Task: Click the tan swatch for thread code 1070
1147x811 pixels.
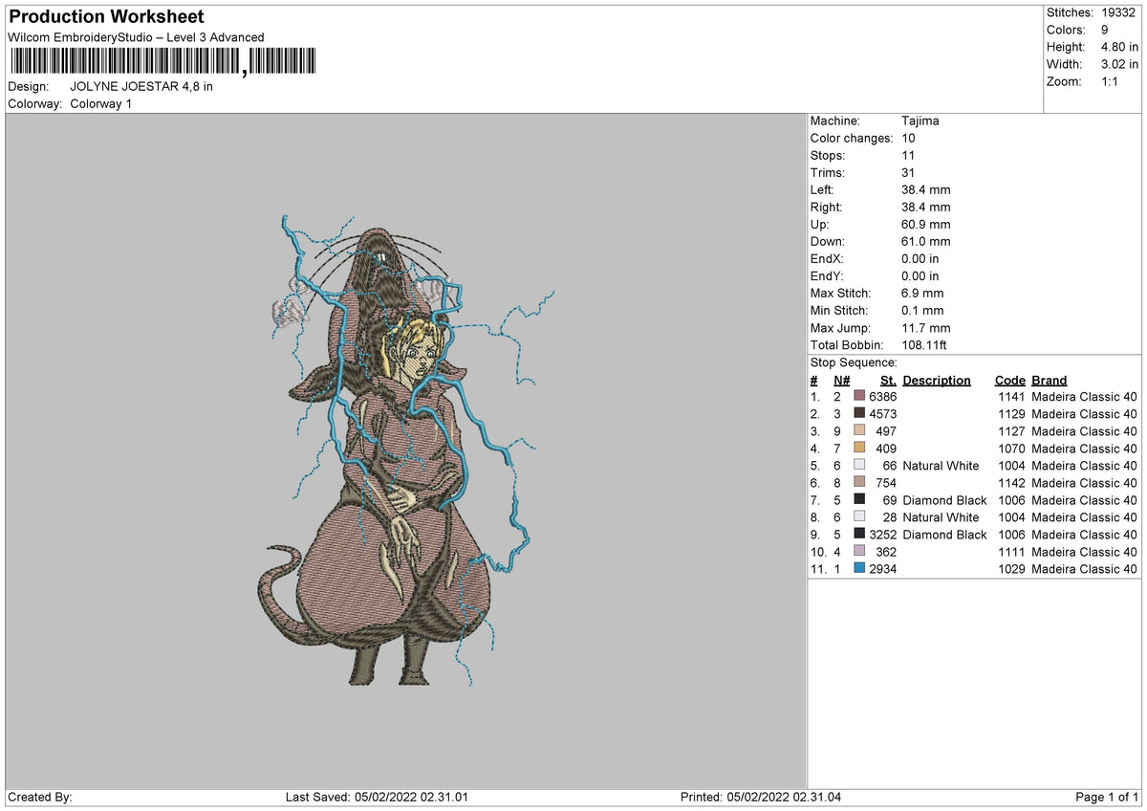Action: click(x=859, y=448)
